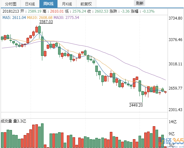Click the 高 price 2610.01
The image size is (184, 148).
[x=57, y=11]
